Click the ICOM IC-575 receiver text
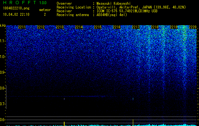This screenshot has height=126, width=199. coord(127,11)
